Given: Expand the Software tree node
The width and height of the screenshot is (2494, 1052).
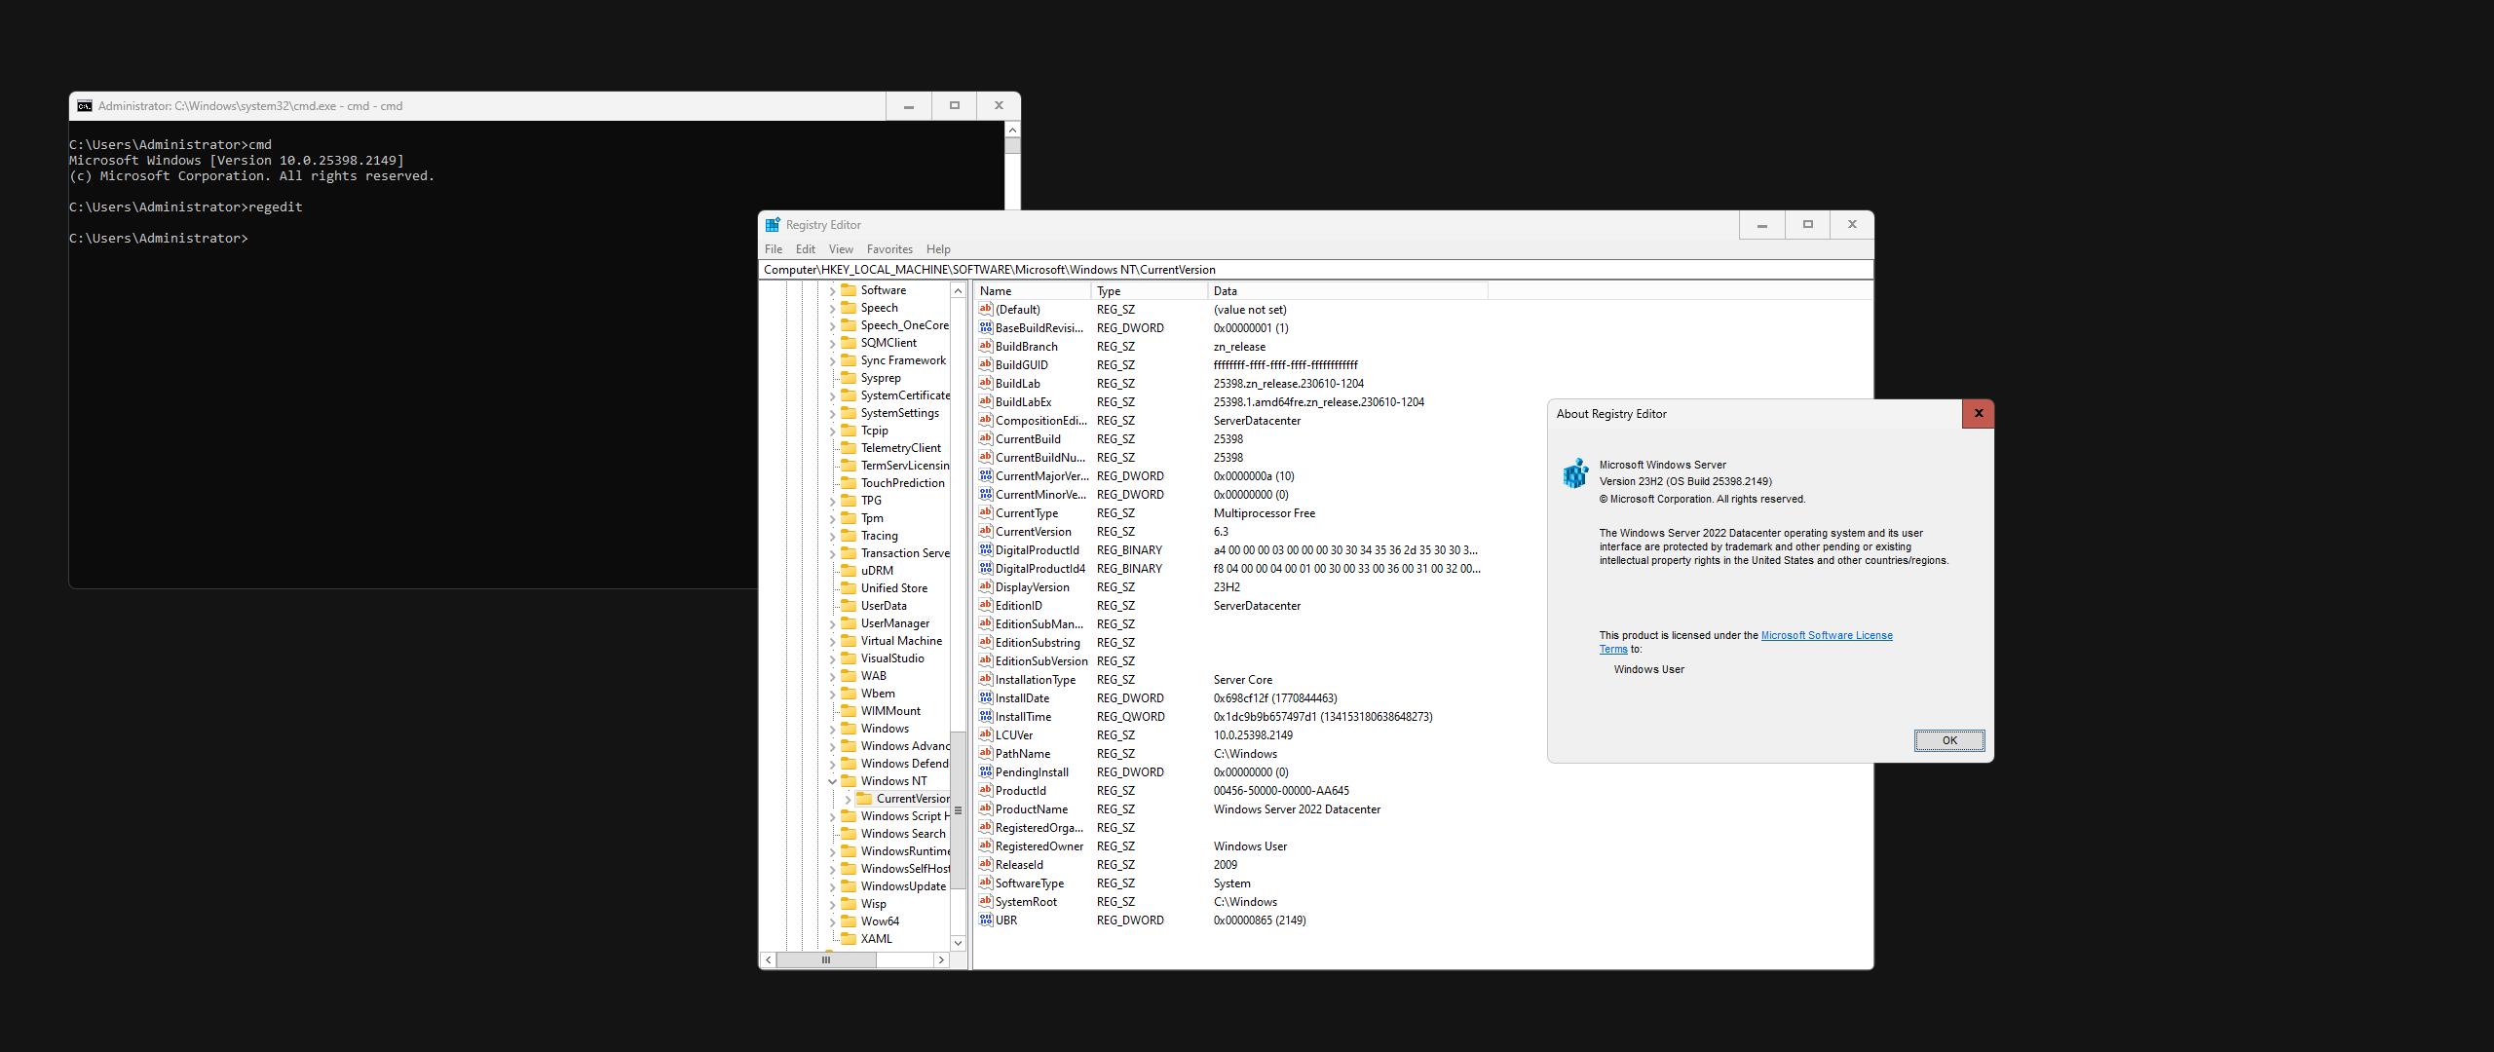Looking at the screenshot, I should (x=832, y=290).
